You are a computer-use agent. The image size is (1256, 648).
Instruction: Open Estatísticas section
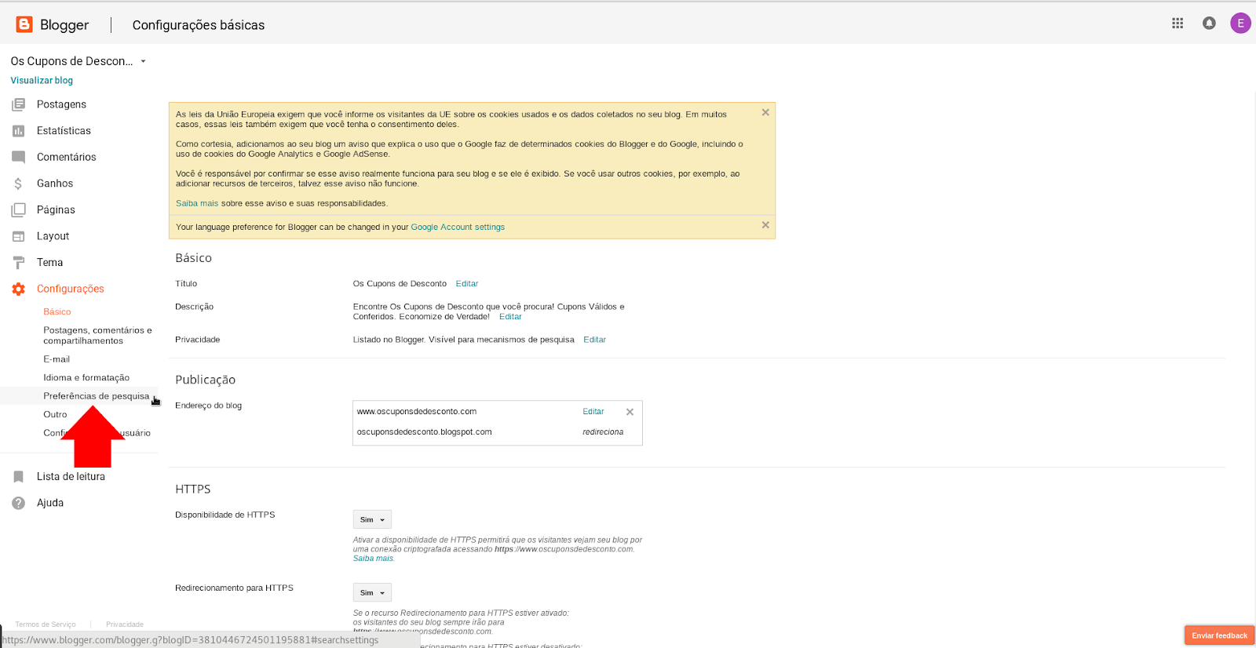[64, 131]
